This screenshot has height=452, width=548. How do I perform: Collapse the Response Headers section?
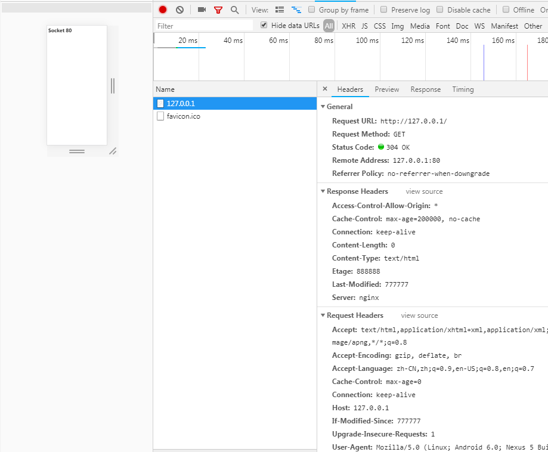tap(322, 191)
